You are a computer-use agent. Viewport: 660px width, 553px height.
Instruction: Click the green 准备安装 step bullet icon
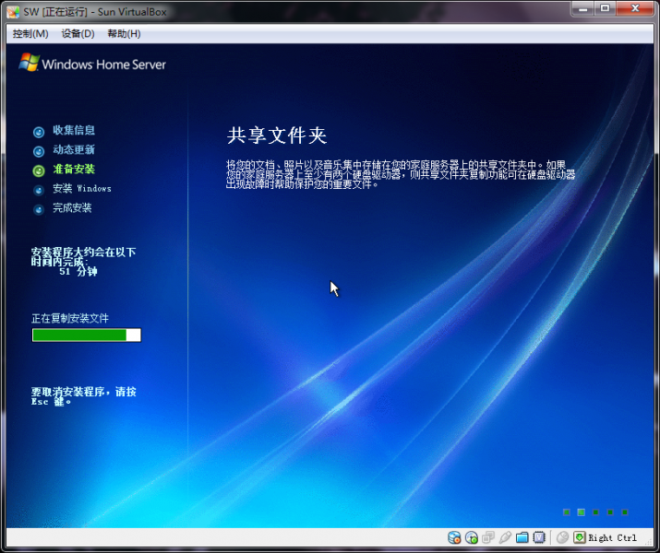[39, 171]
